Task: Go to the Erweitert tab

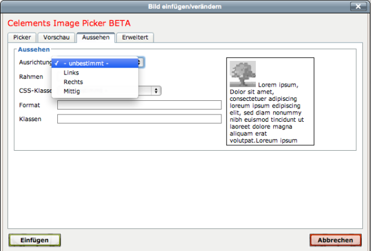Action: click(135, 38)
